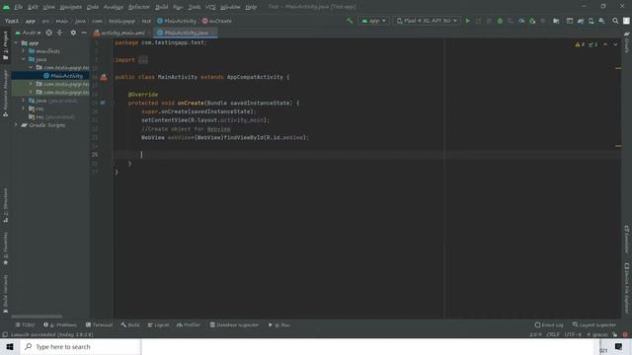
Task: Go to next highlighted error arrow
Action: (615, 44)
